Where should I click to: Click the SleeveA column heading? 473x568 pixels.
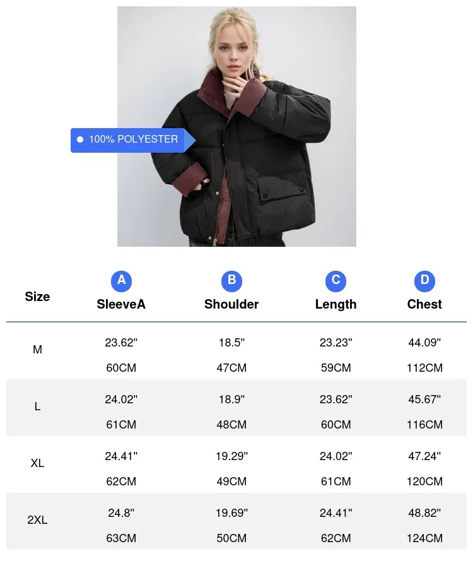point(121,304)
